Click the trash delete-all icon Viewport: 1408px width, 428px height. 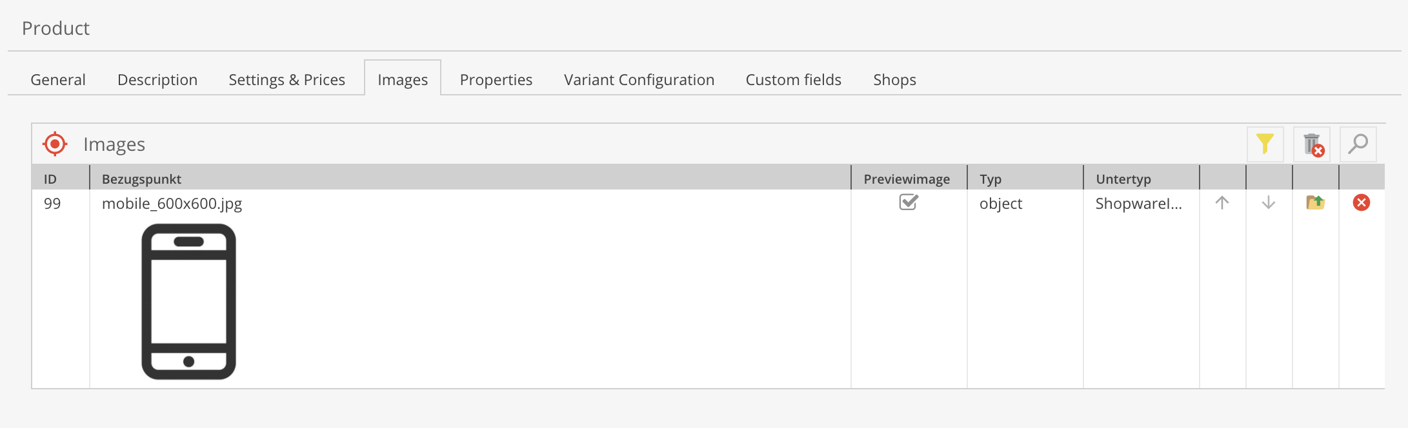click(1312, 144)
